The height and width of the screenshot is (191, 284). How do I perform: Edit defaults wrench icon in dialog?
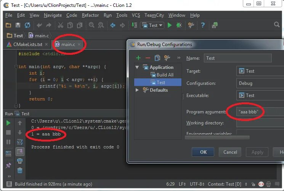(167, 58)
